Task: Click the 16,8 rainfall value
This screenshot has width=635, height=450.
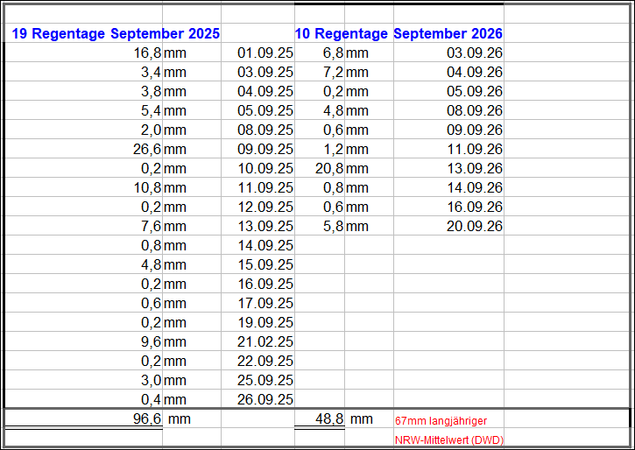Action: (x=147, y=53)
